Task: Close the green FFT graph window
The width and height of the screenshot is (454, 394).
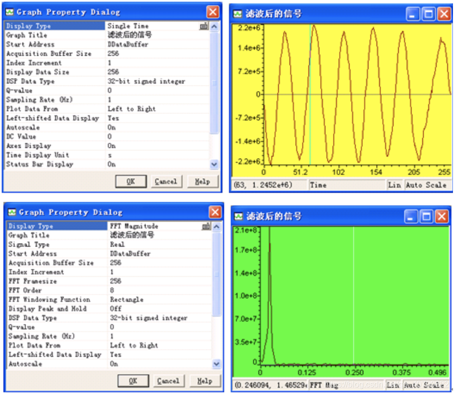Action: [x=442, y=216]
